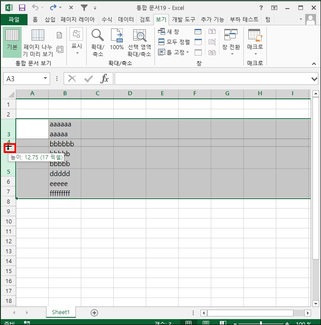Switch to the 검토 Review tab

tap(145, 19)
